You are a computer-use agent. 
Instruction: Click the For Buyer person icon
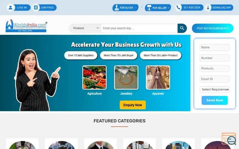coord(117,8)
